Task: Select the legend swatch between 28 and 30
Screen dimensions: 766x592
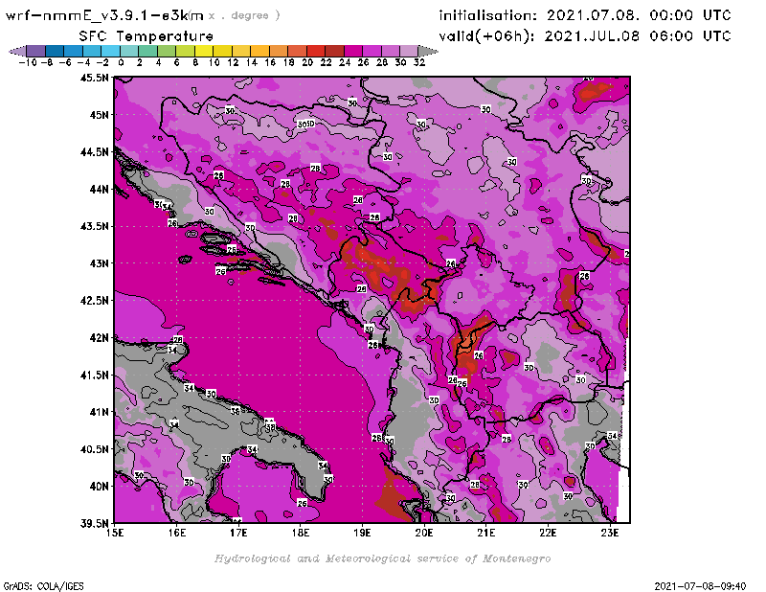Action: [x=390, y=52]
